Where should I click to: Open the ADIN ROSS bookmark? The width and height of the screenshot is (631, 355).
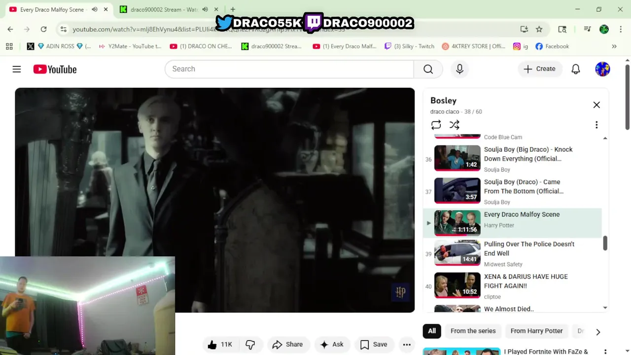pyautogui.click(x=65, y=46)
